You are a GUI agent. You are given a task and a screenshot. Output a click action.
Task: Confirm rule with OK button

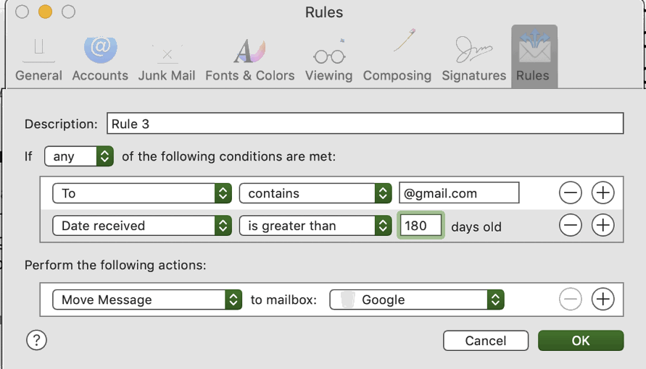point(580,341)
